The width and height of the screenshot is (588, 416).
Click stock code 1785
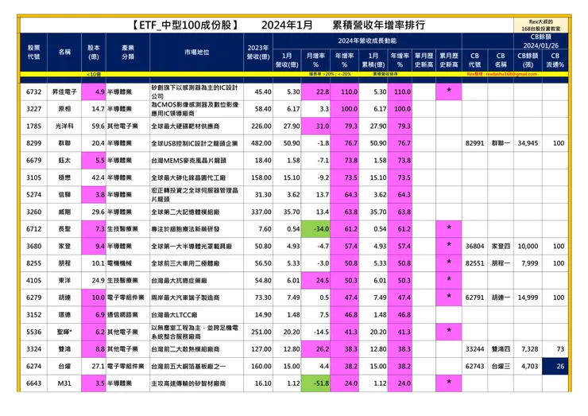click(33, 126)
